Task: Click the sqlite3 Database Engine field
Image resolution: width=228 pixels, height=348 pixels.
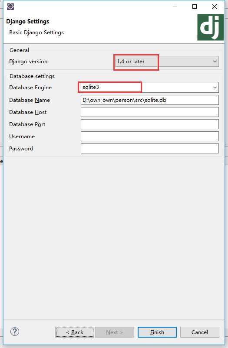Action: tap(150, 88)
